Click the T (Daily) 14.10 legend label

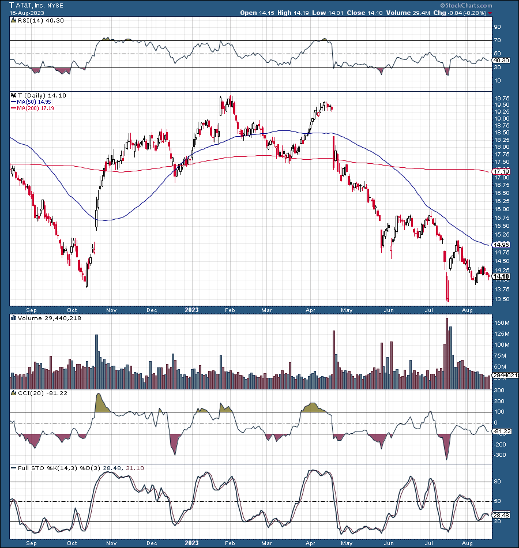point(42,95)
